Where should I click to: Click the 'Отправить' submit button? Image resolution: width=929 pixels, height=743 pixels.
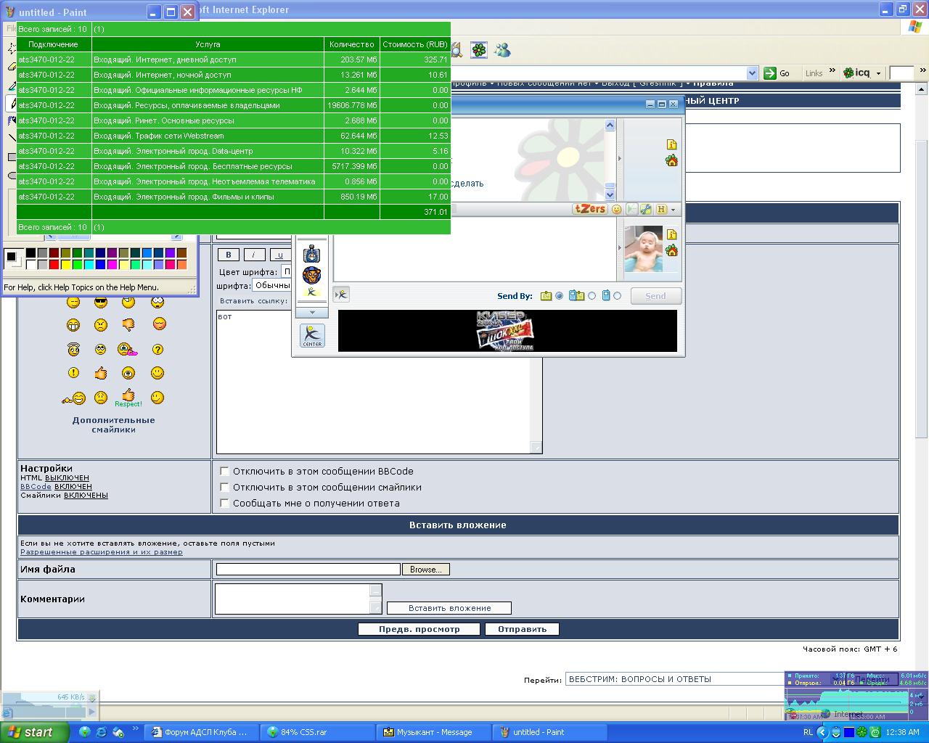522,629
